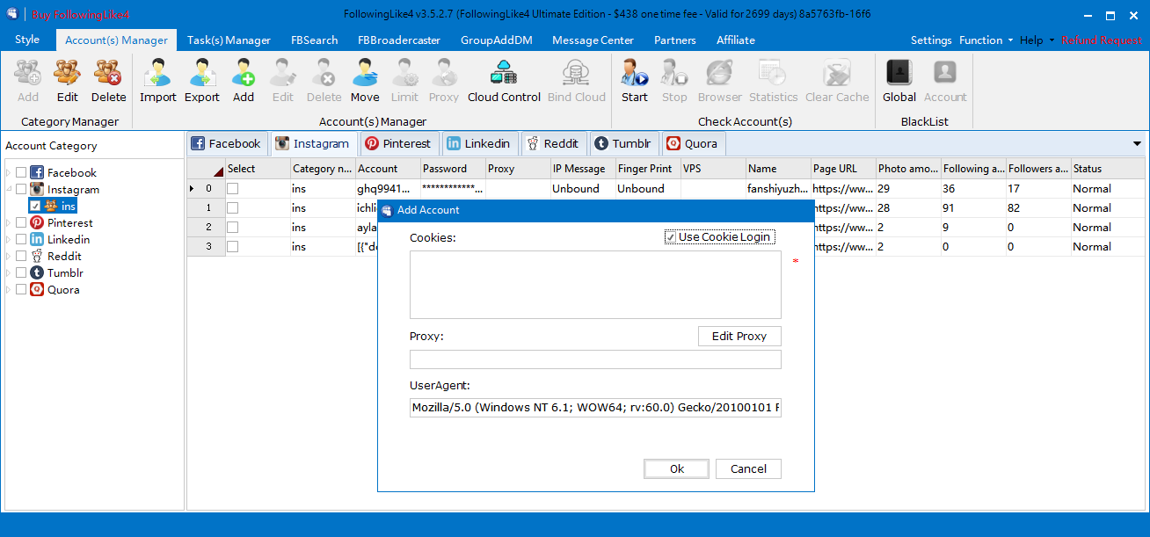This screenshot has height=537, width=1150.
Task: Click Refund Request link
Action: point(1102,40)
